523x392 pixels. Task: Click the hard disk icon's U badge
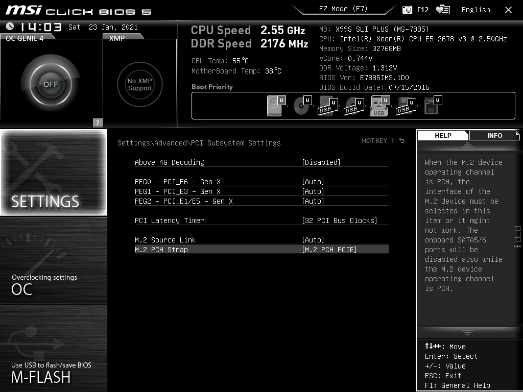click(x=282, y=100)
